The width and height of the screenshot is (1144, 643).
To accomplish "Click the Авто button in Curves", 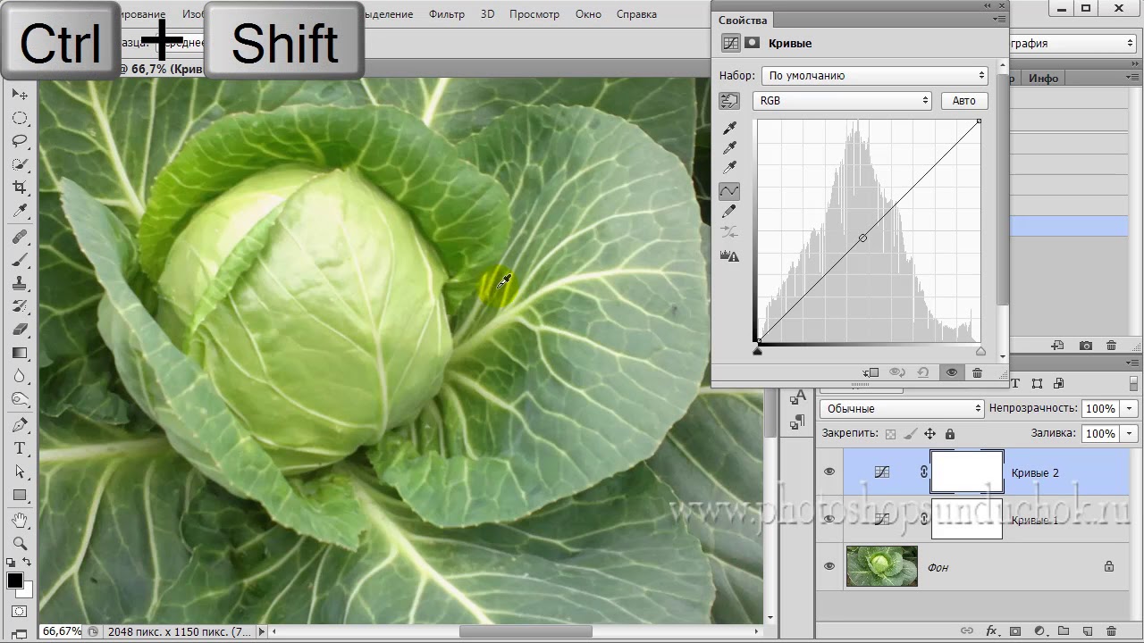I will [963, 101].
